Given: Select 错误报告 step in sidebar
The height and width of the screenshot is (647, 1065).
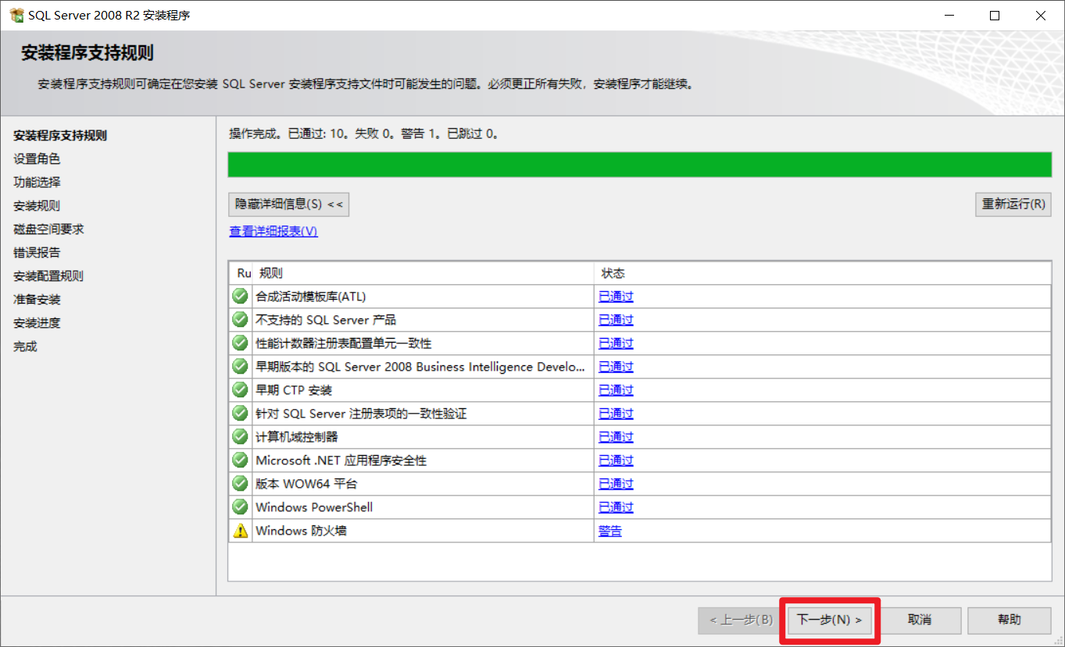Looking at the screenshot, I should (37, 253).
